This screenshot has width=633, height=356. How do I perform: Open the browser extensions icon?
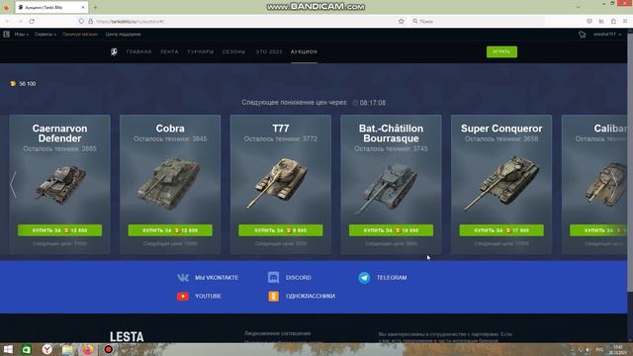[613, 22]
